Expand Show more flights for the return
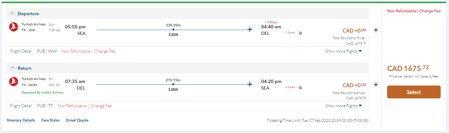Viewport: 449px width, 133px height. tap(344, 106)
